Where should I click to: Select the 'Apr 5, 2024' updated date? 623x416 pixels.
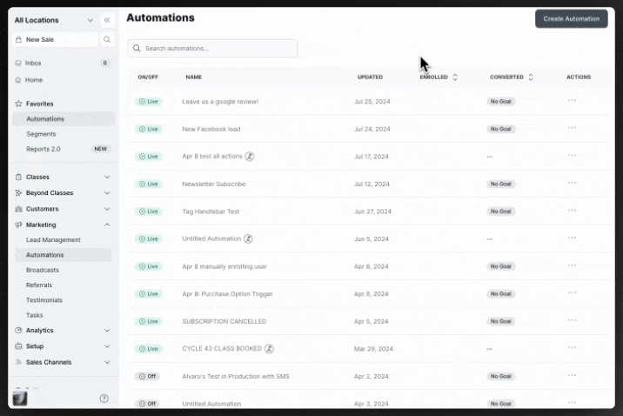(371, 321)
